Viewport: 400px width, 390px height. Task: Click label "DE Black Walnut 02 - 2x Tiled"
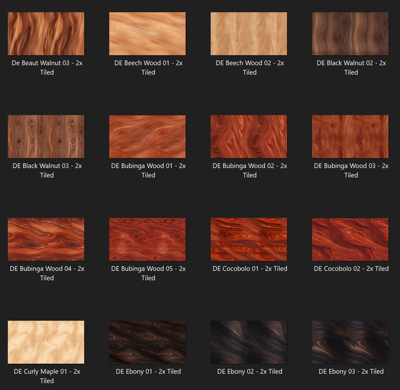pos(351,68)
